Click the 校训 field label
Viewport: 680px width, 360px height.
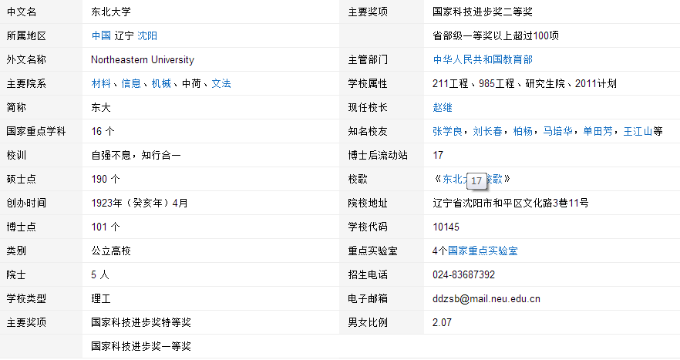click(16, 155)
